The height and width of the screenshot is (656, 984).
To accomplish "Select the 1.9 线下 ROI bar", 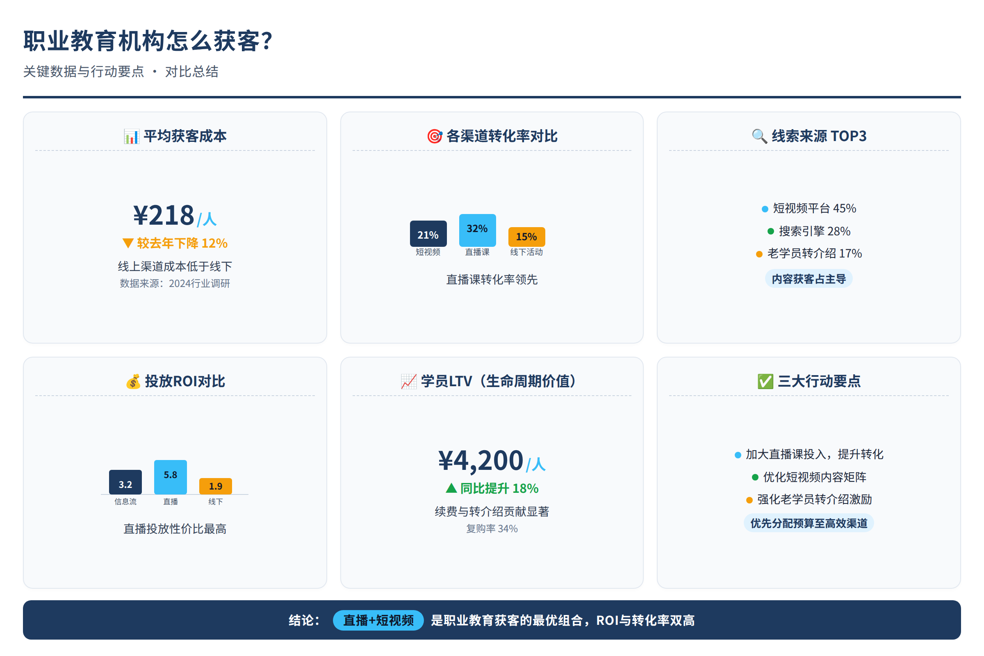I will [x=216, y=486].
